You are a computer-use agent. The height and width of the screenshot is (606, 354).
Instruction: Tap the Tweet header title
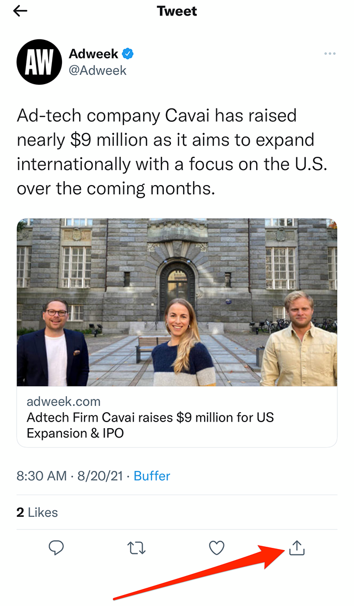click(177, 11)
